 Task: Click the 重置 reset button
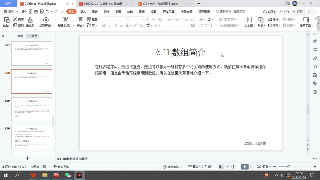point(92,19)
